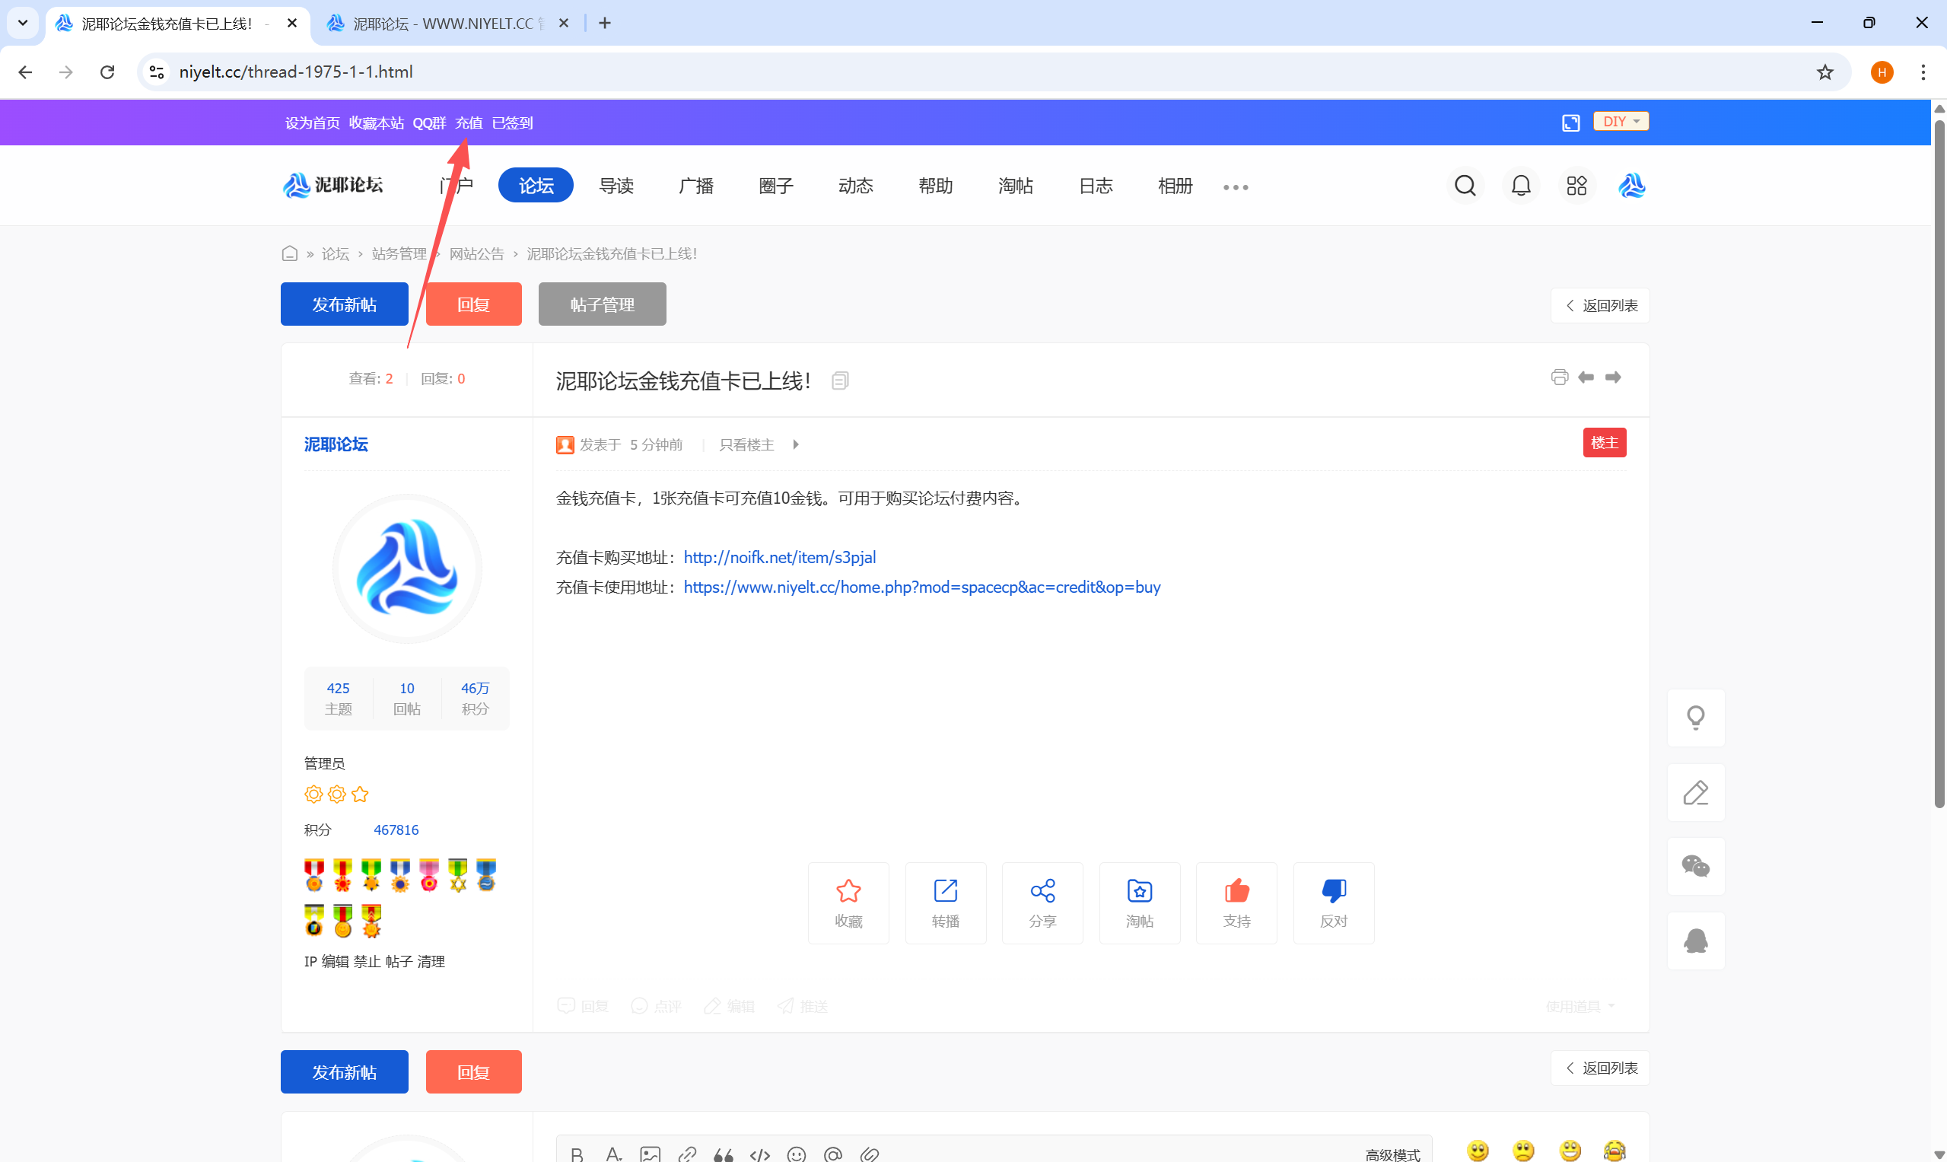Viewport: 1947px width, 1162px height.
Task: Open the search magnifier icon
Action: click(1465, 186)
